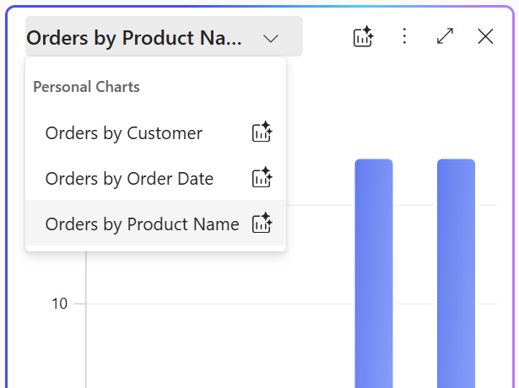Click the 10 label on the vertical axis
This screenshot has width=519, height=388.
click(59, 304)
